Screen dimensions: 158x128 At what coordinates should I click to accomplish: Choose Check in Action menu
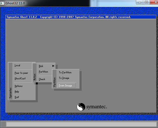point(42,79)
